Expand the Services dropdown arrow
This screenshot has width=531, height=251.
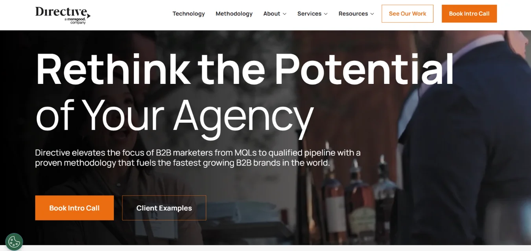326,14
